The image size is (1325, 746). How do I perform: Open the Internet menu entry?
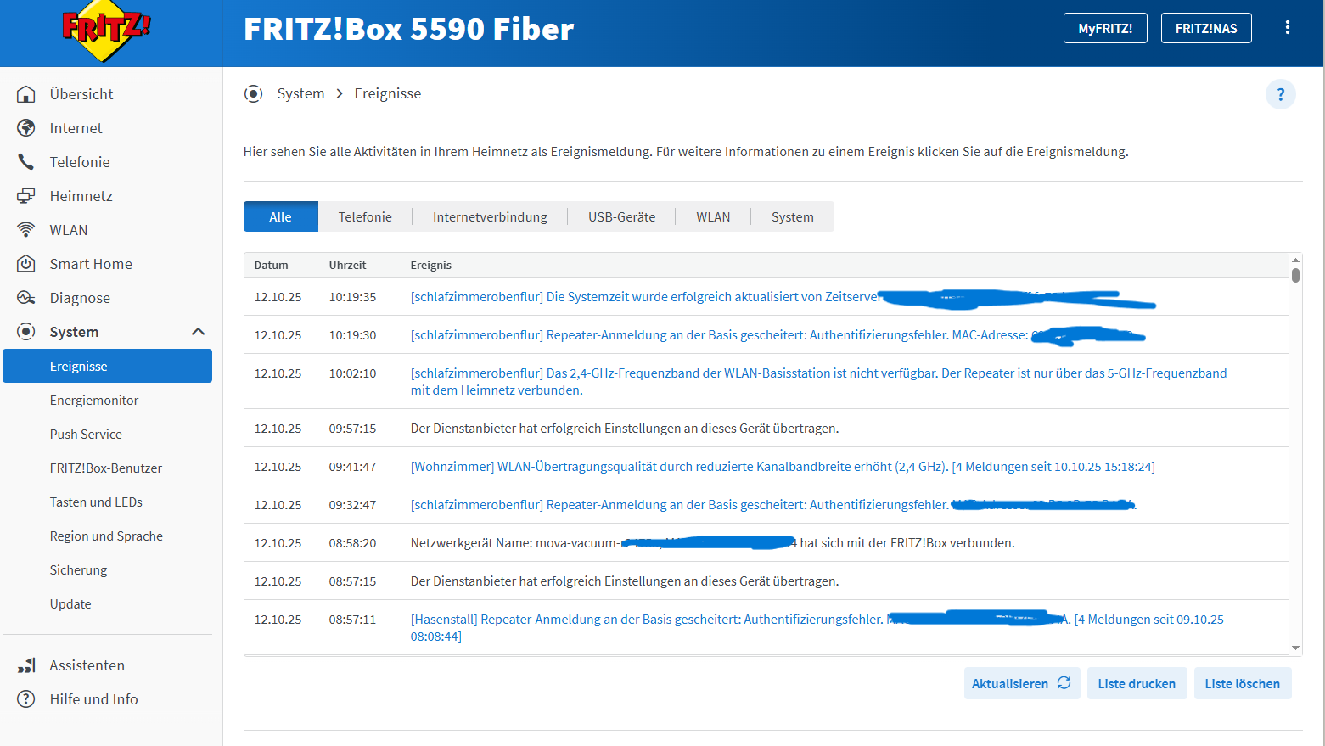coord(76,128)
